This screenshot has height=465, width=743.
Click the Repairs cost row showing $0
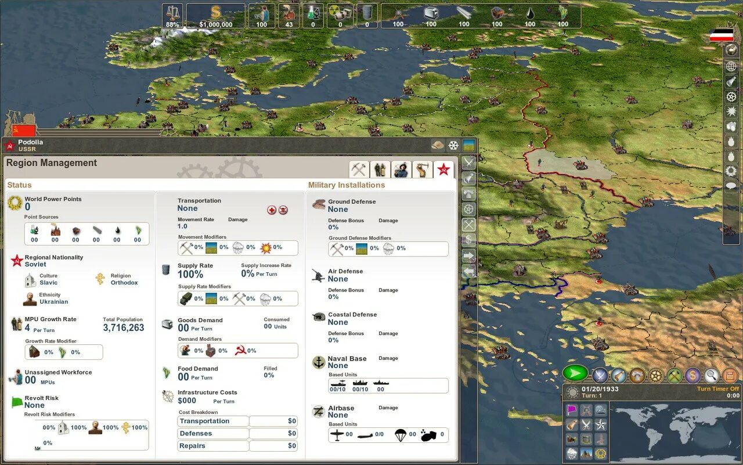[x=212, y=445]
